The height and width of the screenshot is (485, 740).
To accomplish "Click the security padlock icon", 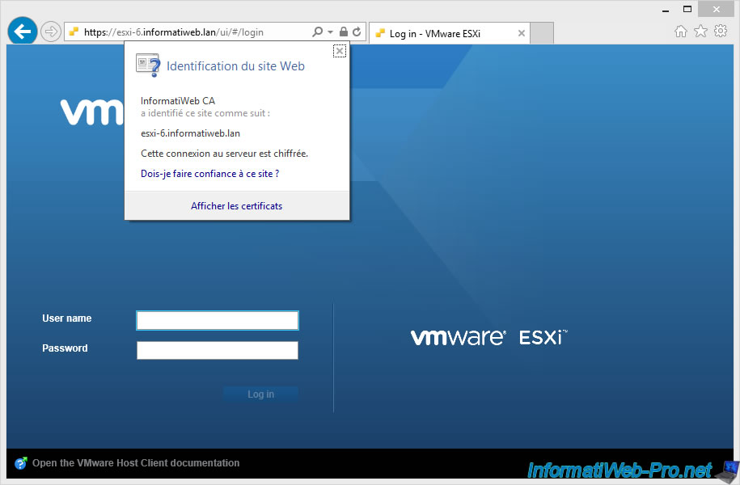I will pyautogui.click(x=344, y=32).
